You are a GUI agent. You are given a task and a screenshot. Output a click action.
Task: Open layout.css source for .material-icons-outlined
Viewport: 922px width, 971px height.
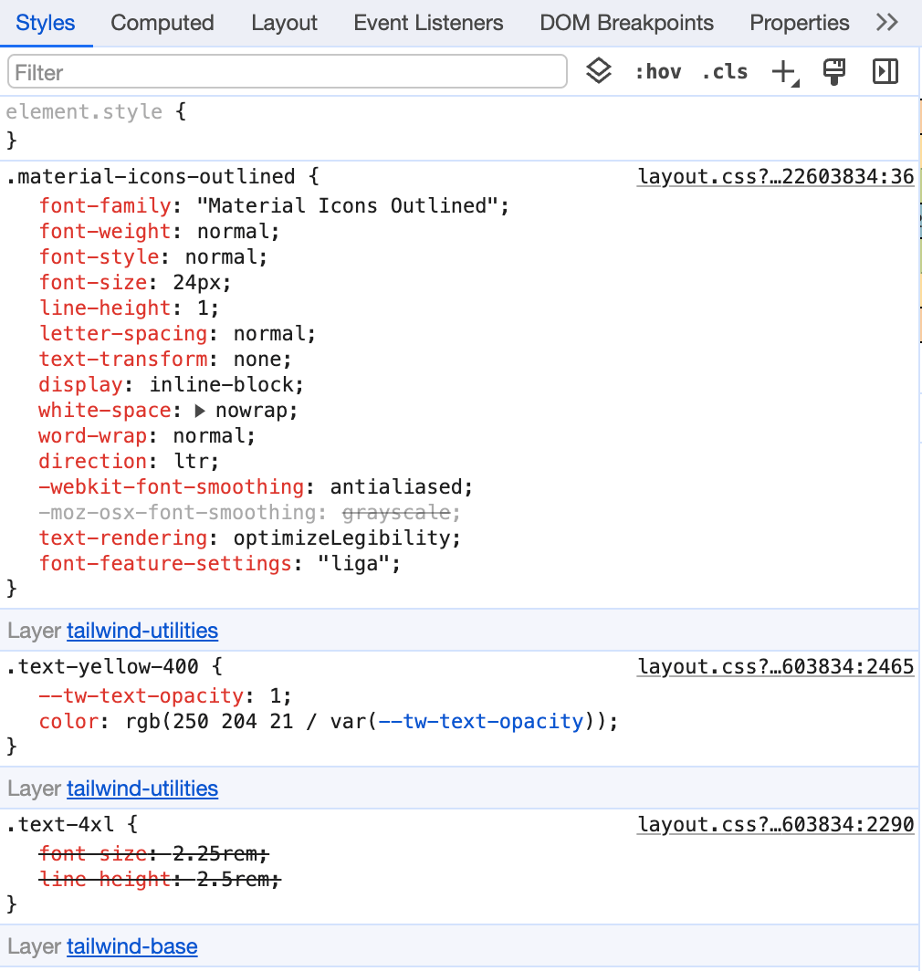coord(775,176)
